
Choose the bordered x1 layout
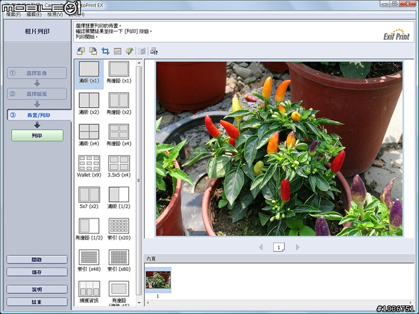pyautogui.click(x=118, y=72)
